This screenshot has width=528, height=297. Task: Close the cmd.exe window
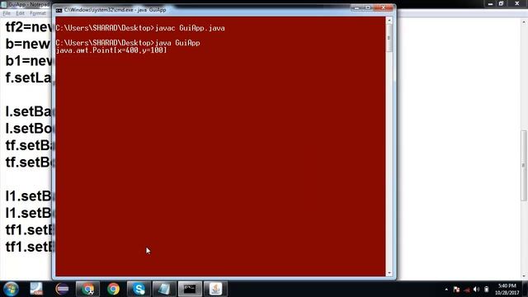coord(383,7)
